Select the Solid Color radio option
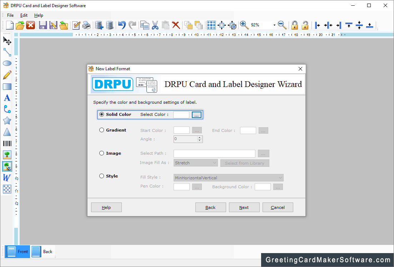 101,114
